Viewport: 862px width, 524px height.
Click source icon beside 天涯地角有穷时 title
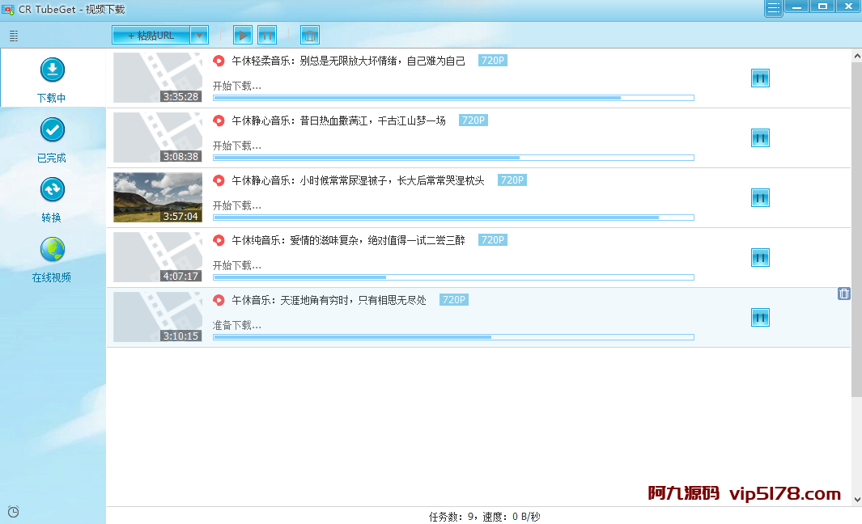[219, 301]
